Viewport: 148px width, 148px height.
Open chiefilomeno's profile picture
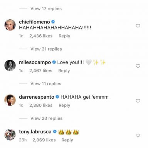coord(10,25)
